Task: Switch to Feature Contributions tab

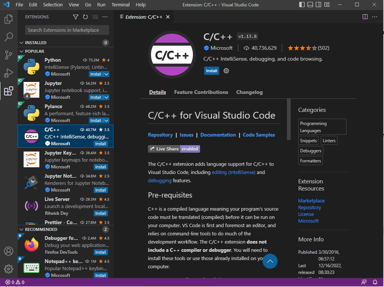Action: point(201,92)
